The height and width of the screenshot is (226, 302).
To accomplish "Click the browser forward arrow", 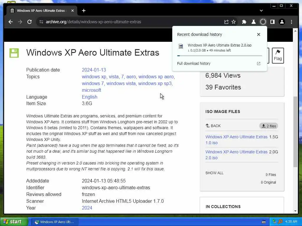I will [x=20, y=22].
